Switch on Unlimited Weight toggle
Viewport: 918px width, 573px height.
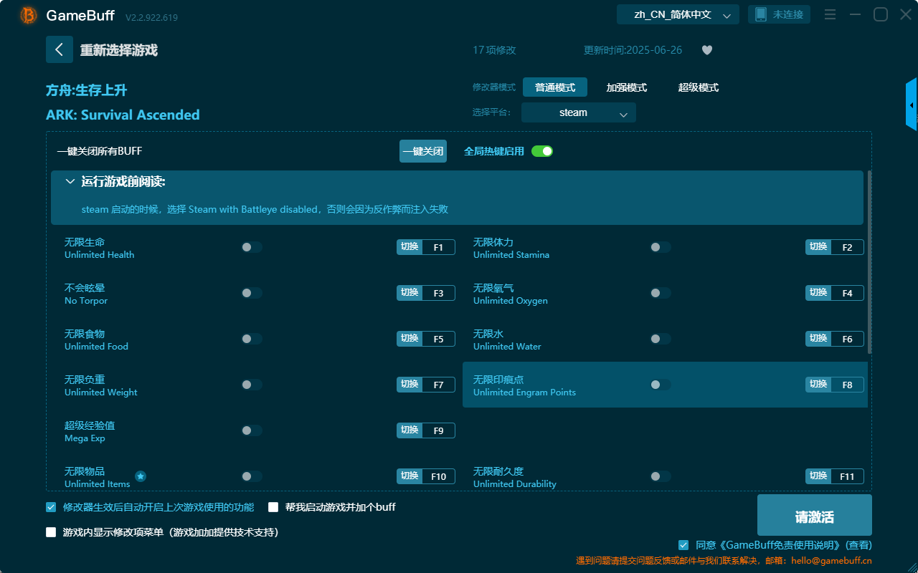pos(252,385)
